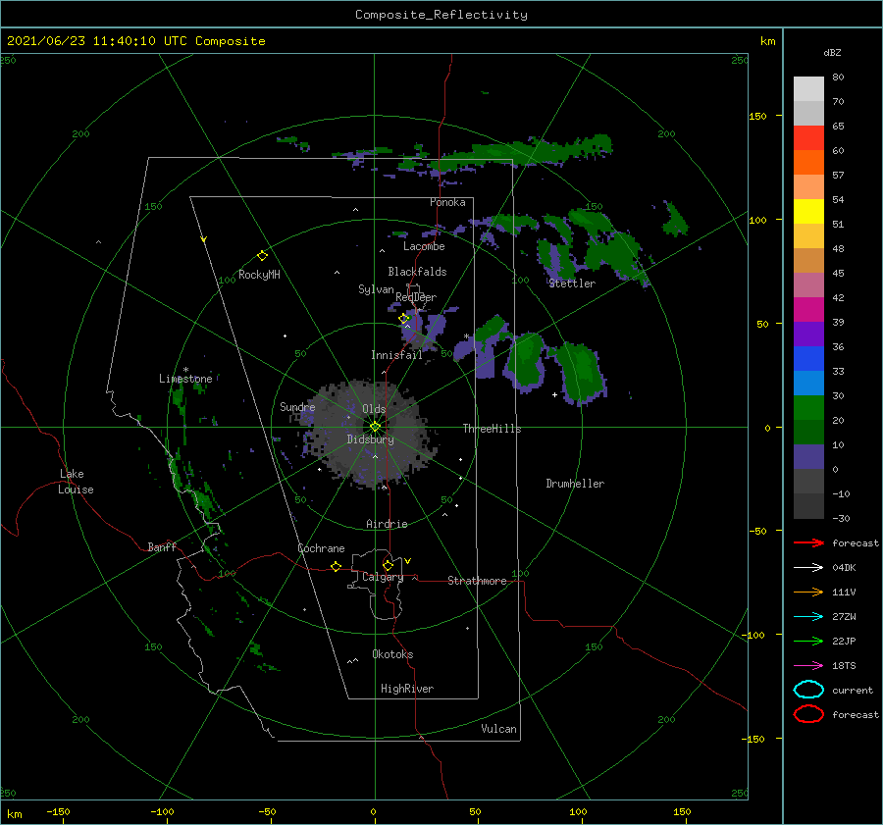Click the light gray 80 dBZ swatch
The image size is (883, 825).
coord(808,89)
